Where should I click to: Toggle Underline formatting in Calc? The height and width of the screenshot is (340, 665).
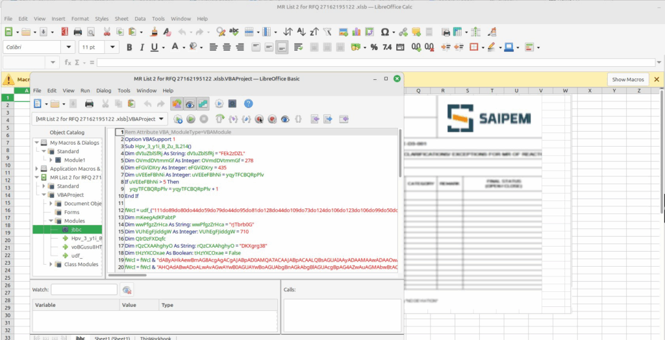155,47
